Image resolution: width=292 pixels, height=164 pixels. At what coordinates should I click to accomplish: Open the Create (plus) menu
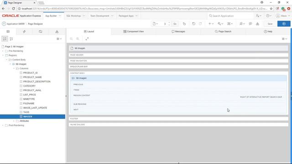[211, 24]
